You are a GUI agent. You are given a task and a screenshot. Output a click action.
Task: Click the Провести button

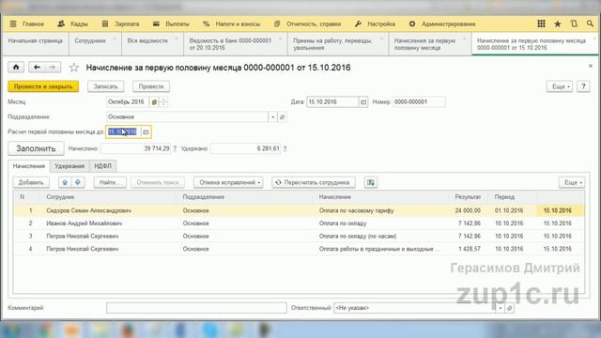tap(151, 86)
